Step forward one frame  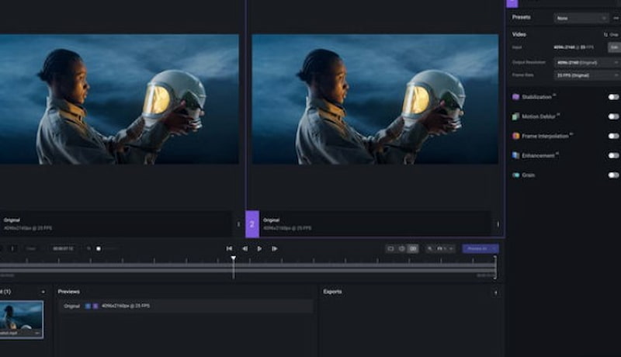pos(274,248)
